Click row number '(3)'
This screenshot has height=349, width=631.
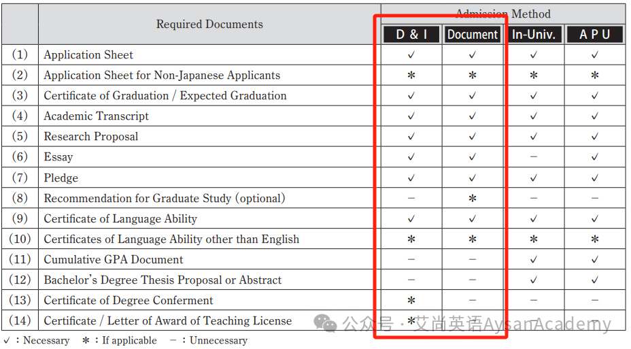pos(20,95)
